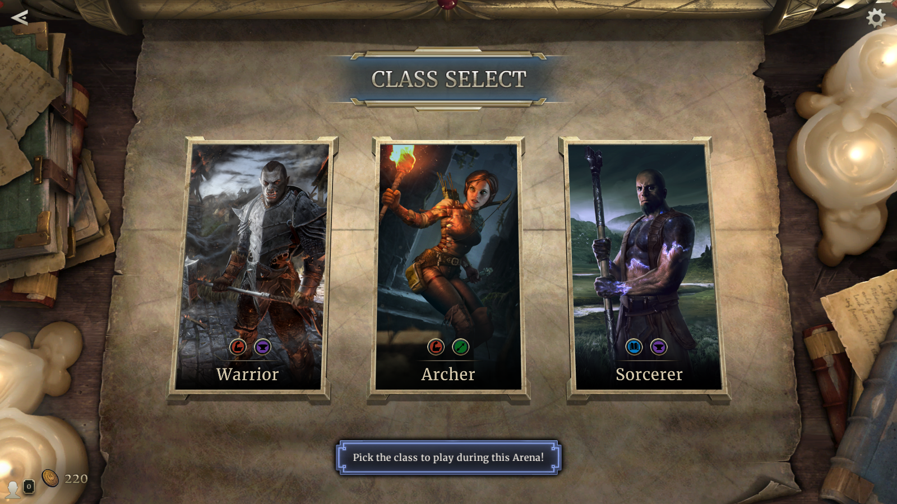This screenshot has height=504, width=897.
Task: Click the red Strength icon on Warrior card
Action: [238, 347]
